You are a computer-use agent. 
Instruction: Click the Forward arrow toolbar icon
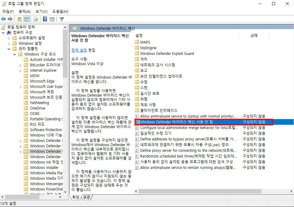pyautogui.click(x=10, y=19)
